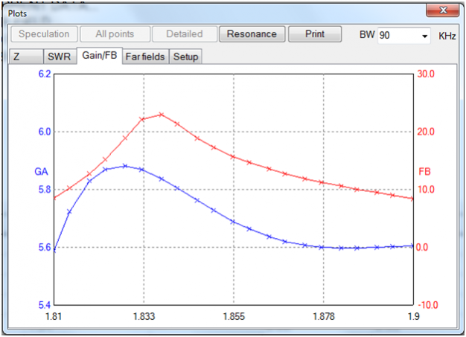Click the 1.81 frequency axis label
Screen dimensions: 466x337
pyautogui.click(x=54, y=316)
